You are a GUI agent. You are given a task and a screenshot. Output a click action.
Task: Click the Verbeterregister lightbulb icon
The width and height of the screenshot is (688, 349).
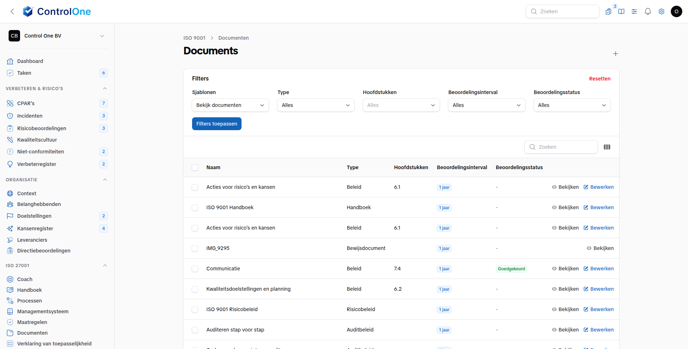10,164
